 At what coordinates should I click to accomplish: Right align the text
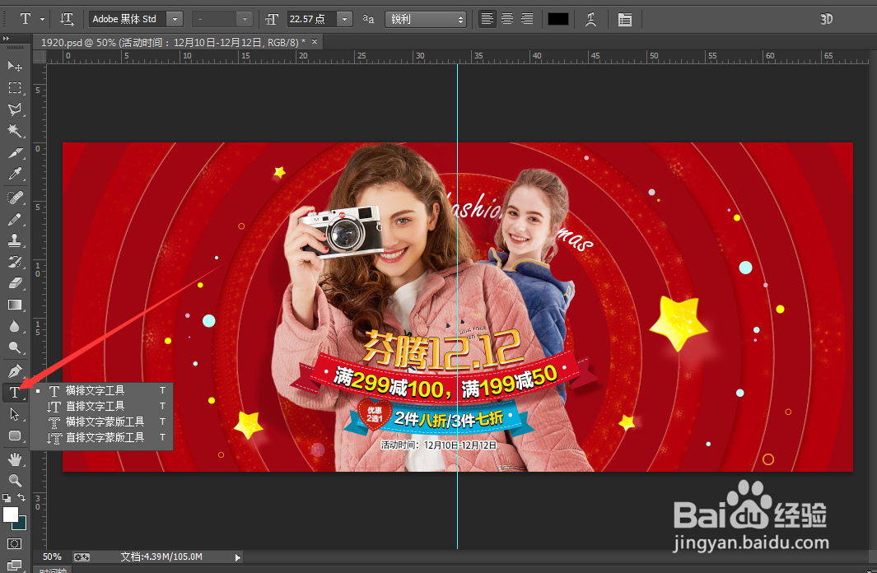(x=527, y=19)
